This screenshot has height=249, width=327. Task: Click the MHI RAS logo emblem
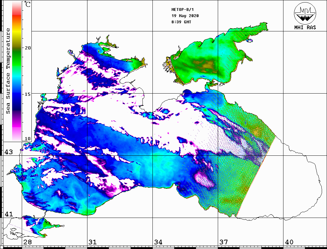pos(305,13)
